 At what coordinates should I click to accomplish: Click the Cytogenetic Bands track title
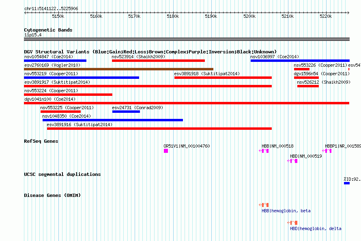coord(48,30)
